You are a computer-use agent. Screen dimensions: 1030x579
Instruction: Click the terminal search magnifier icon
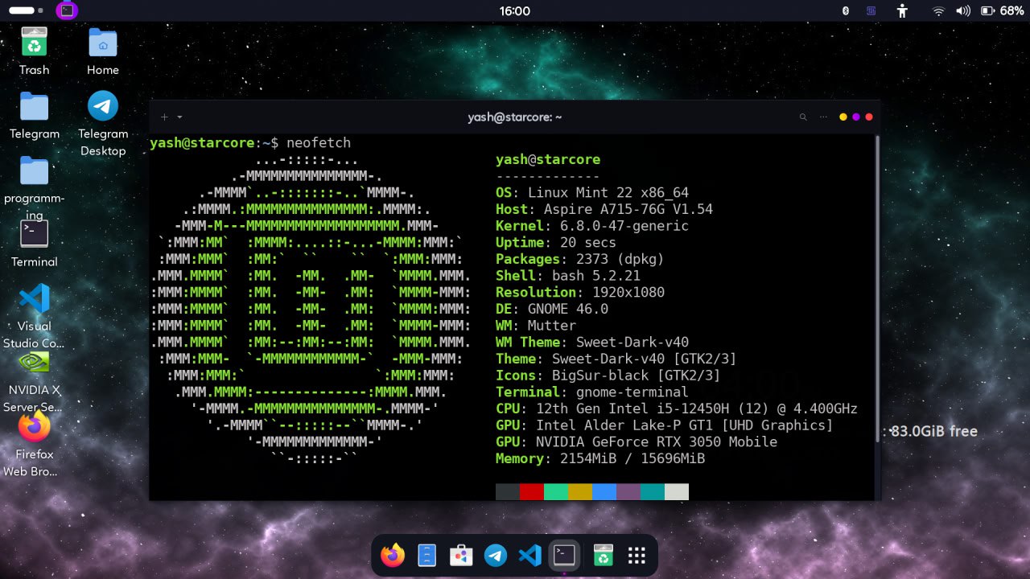(x=803, y=117)
